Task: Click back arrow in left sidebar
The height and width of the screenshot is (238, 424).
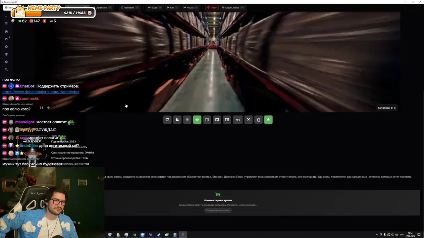Action: pyautogui.click(x=6, y=17)
